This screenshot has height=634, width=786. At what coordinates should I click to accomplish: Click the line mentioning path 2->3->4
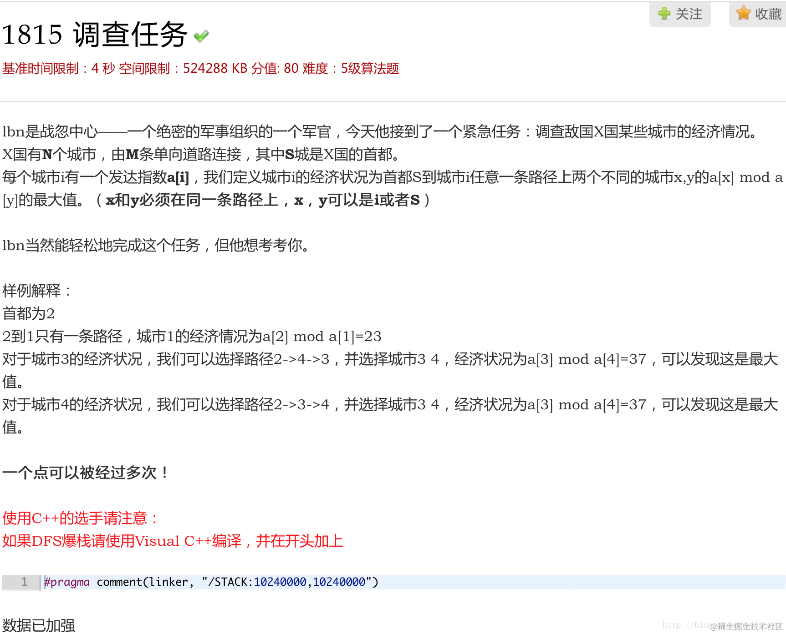390,416
